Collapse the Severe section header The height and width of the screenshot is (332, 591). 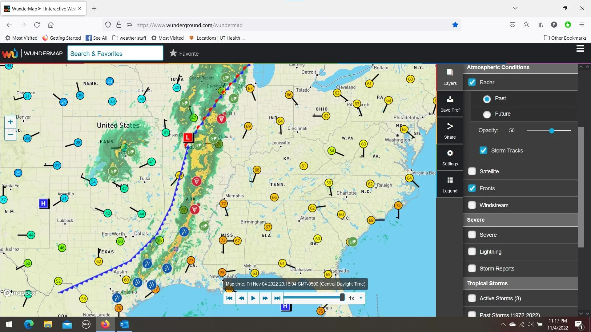pyautogui.click(x=520, y=220)
